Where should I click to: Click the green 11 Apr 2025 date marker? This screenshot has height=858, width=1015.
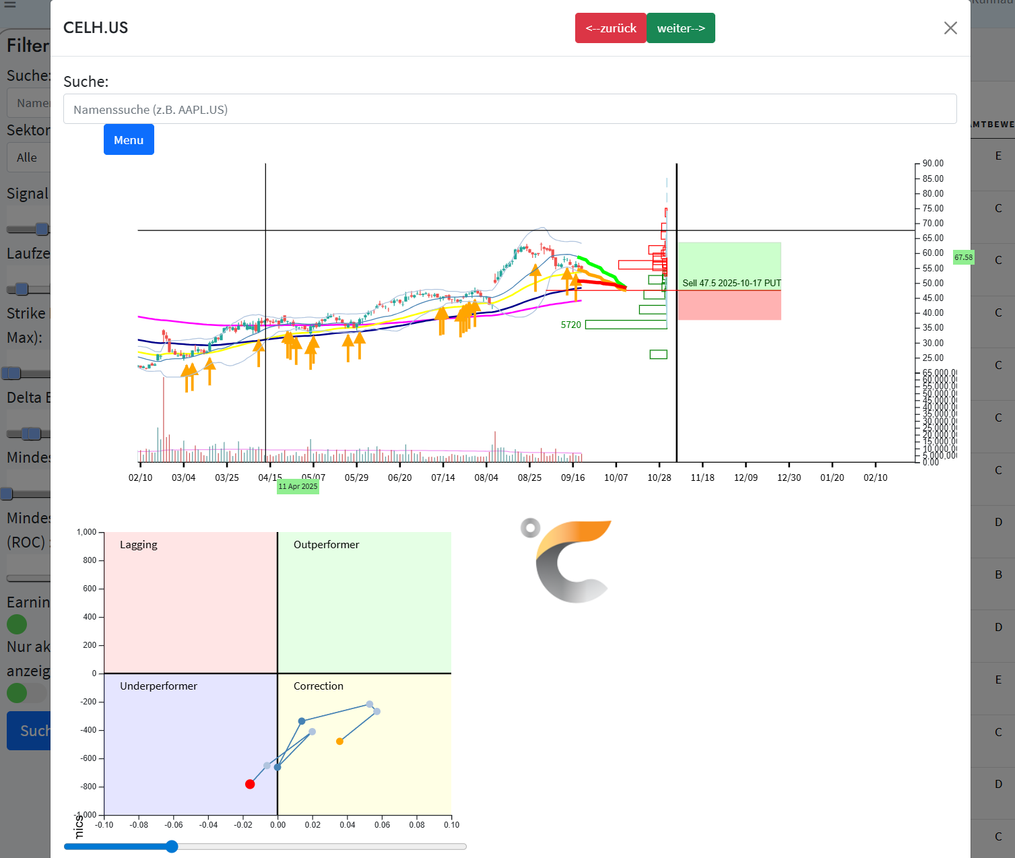pos(298,486)
